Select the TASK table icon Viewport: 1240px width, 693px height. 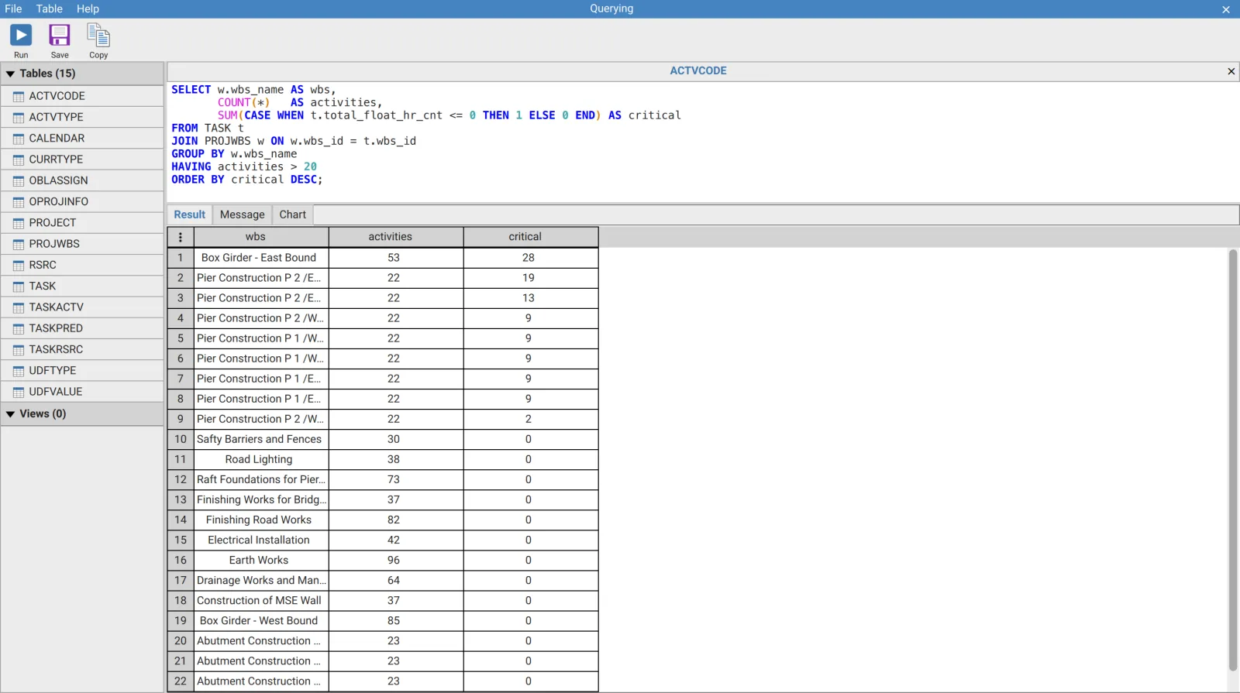(19, 286)
